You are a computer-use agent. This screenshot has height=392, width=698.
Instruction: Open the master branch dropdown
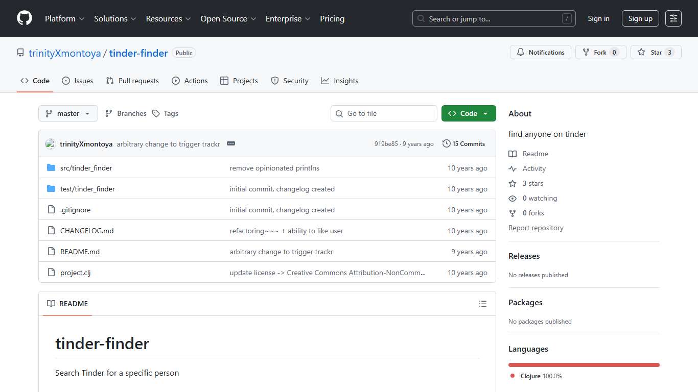(x=68, y=113)
